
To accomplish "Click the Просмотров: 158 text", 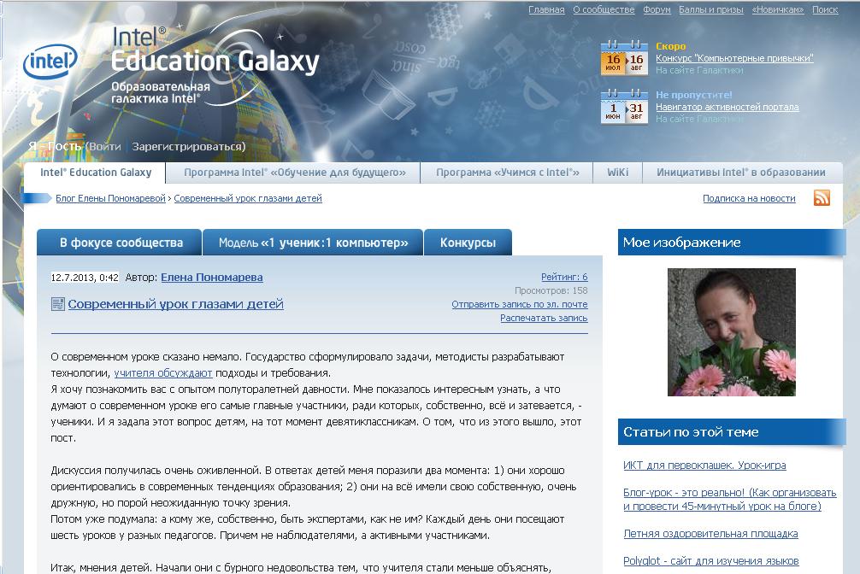I will [x=551, y=290].
